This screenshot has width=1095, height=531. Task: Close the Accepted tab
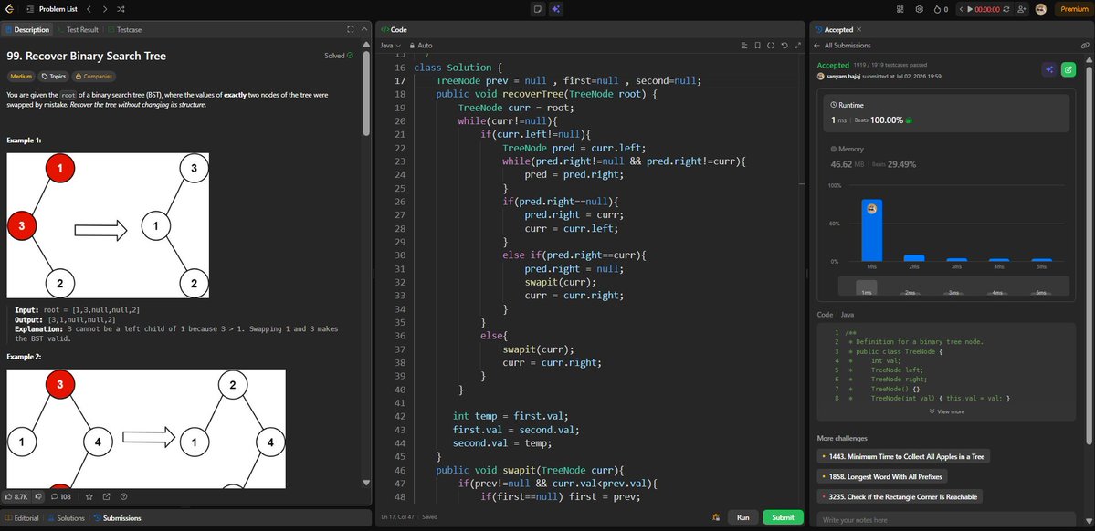click(859, 30)
